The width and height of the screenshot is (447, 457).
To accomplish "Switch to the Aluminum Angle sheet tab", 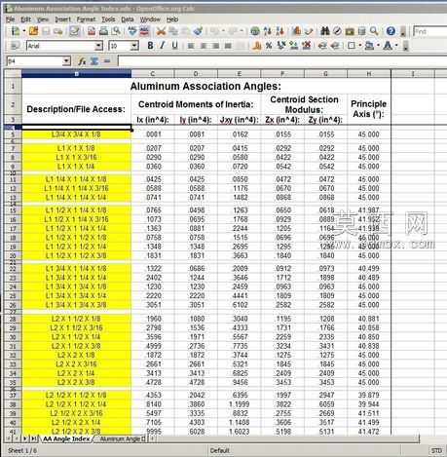I will point(122,438).
